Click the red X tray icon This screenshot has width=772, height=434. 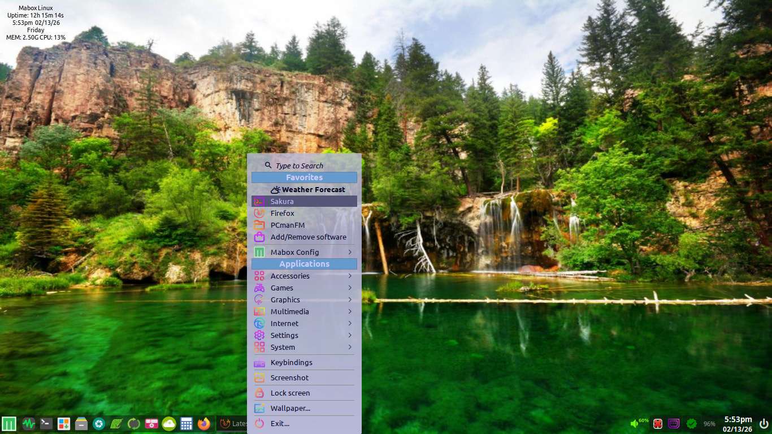(x=657, y=423)
